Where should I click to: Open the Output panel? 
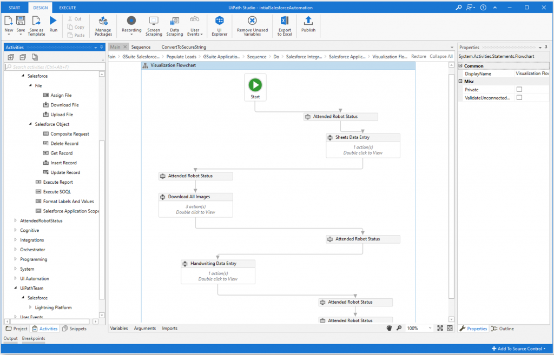click(x=11, y=338)
